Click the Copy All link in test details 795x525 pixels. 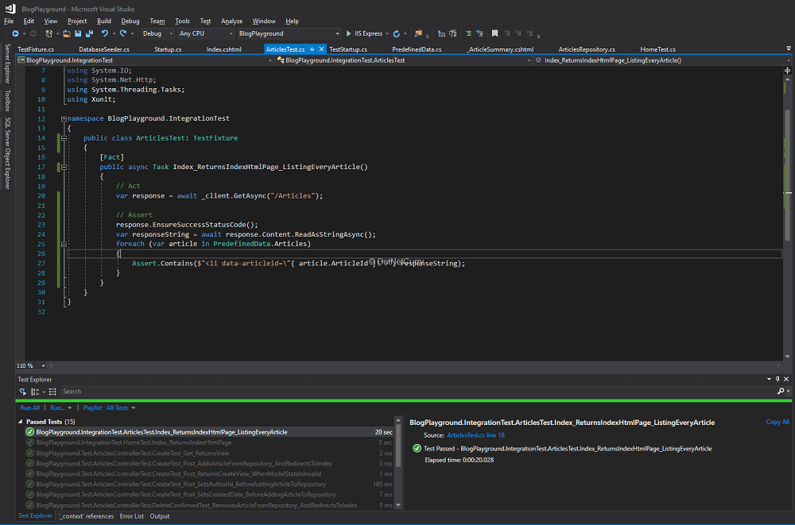click(778, 422)
